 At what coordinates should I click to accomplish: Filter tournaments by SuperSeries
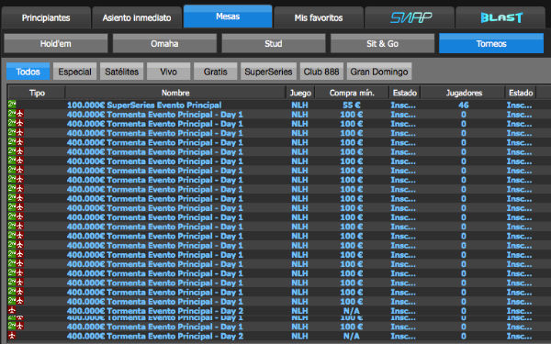pyautogui.click(x=268, y=72)
